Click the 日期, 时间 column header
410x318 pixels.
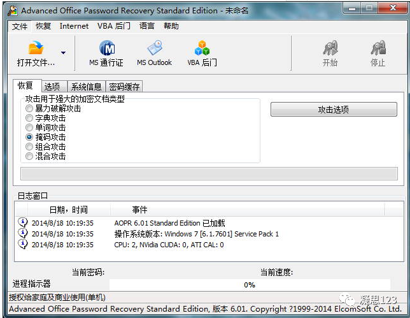69,210
